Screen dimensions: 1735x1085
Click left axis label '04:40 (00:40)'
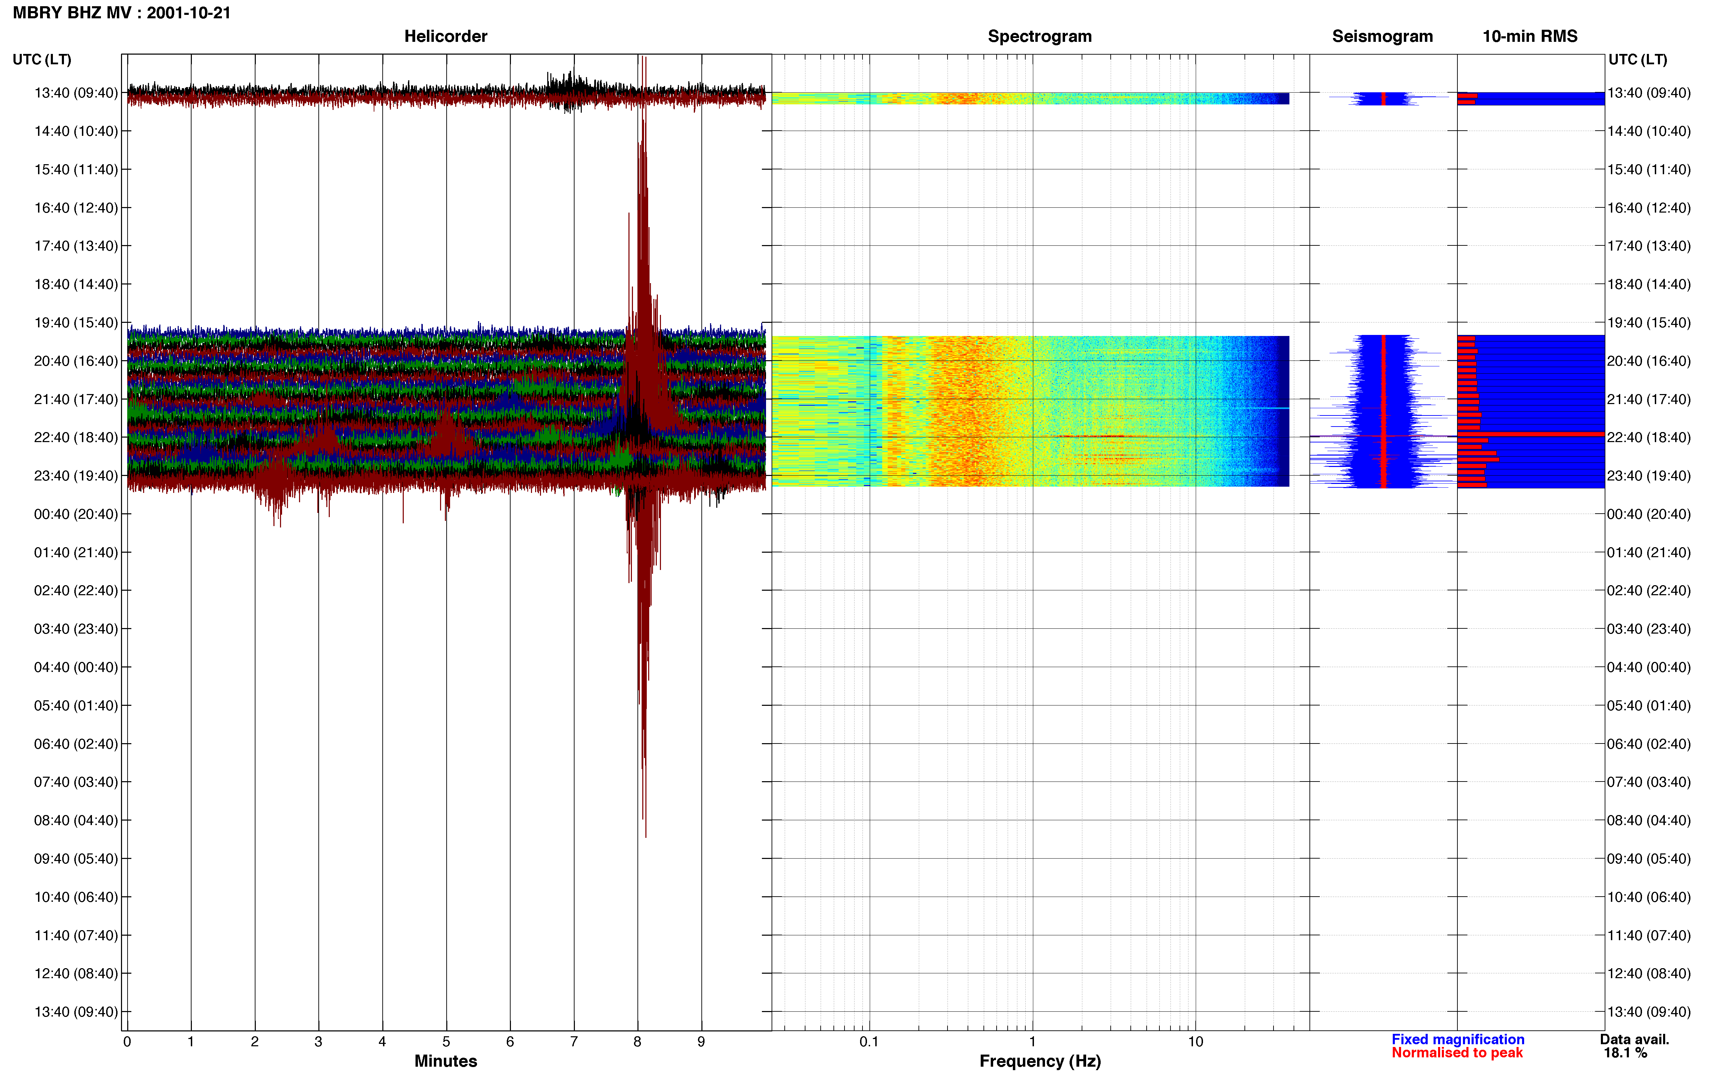tap(76, 667)
